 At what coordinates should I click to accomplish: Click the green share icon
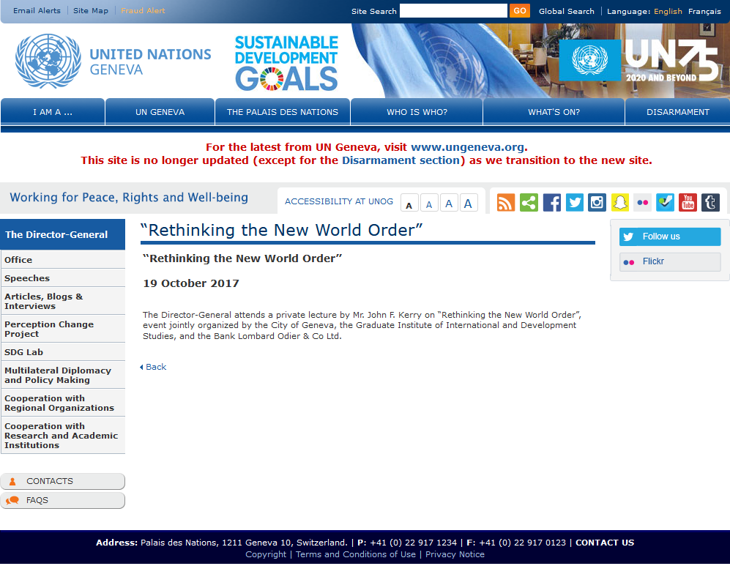[x=529, y=203]
